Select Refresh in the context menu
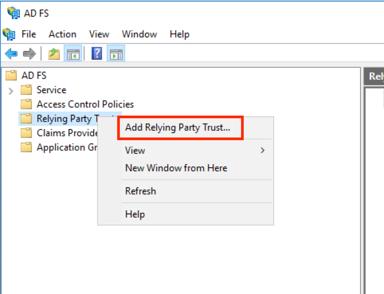Image resolution: width=384 pixels, height=294 pixels. 140,191
